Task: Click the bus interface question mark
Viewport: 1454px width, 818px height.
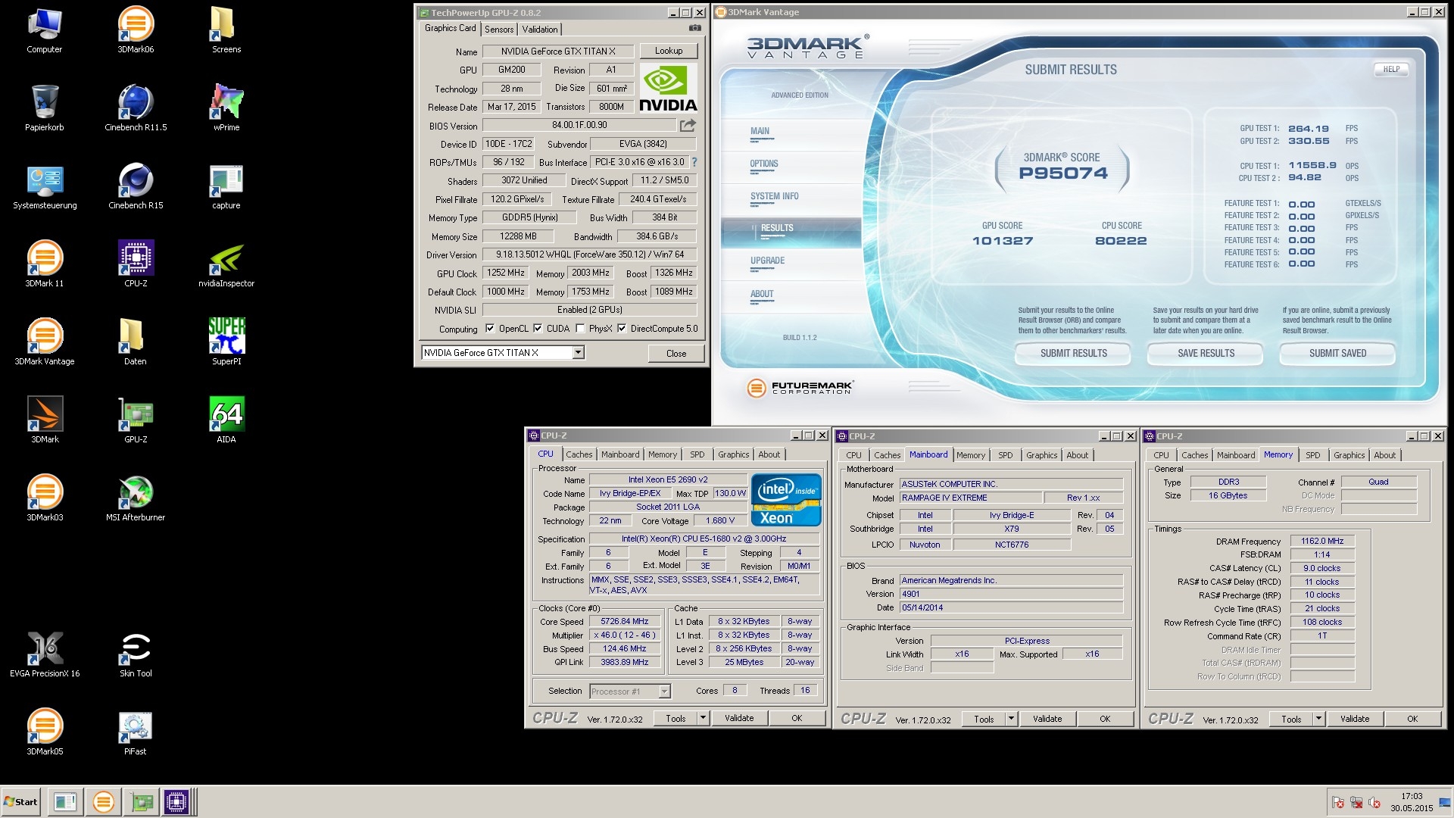Action: [x=694, y=162]
